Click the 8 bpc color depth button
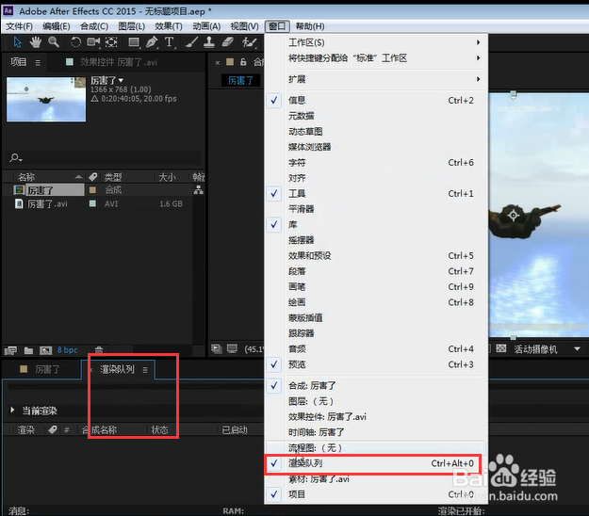Screen dimensions: 589x516 [67, 350]
